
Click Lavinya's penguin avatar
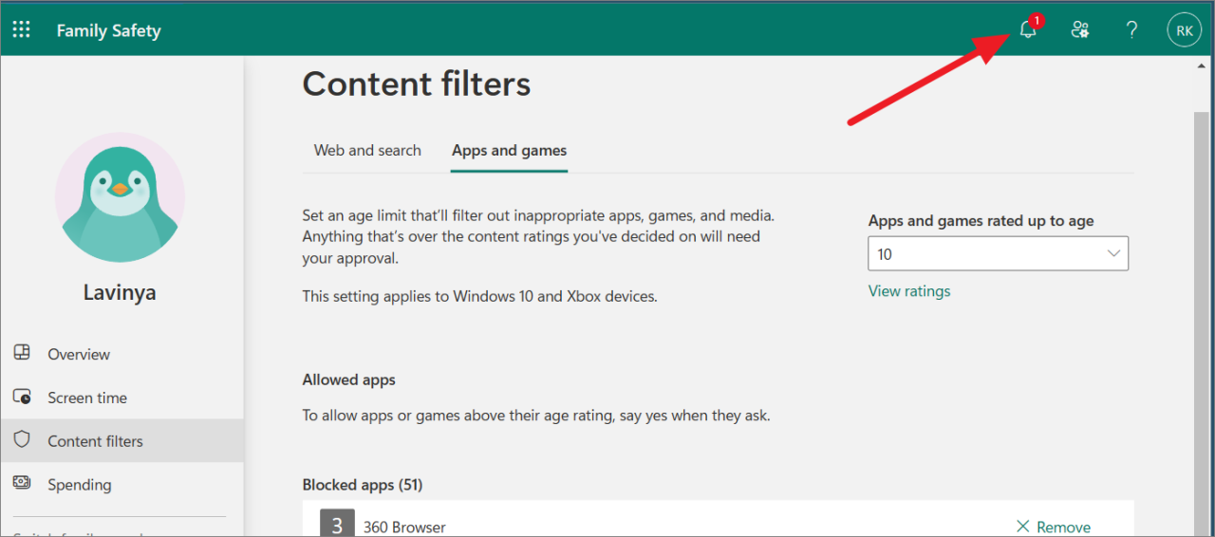pos(120,198)
